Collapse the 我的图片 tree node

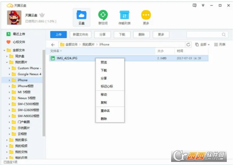(x=7, y=62)
